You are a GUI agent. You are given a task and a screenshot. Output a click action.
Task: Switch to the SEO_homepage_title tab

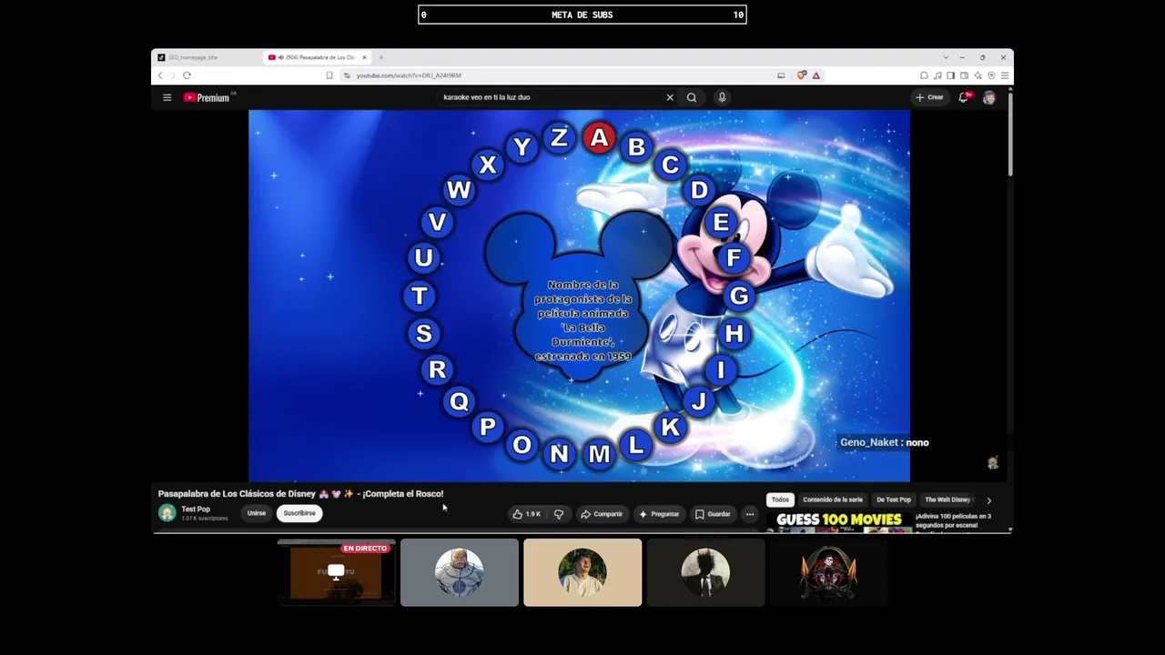click(207, 57)
